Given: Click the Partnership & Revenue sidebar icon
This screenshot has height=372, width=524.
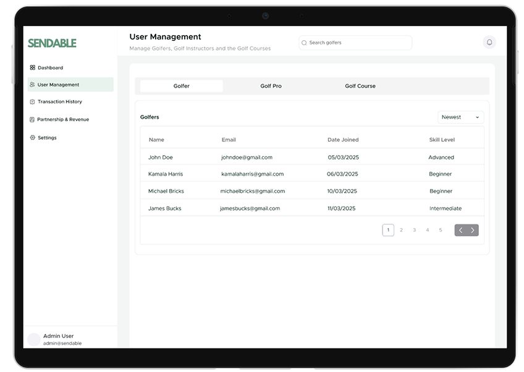Looking at the screenshot, I should coord(33,119).
